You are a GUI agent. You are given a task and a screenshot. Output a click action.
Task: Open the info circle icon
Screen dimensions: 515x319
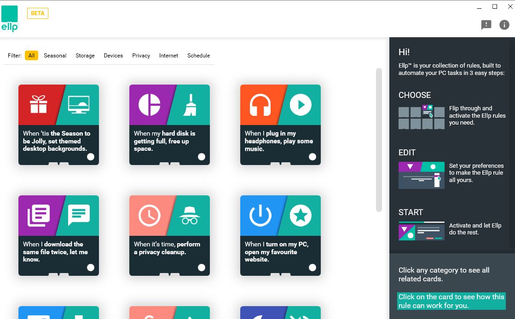[x=504, y=25]
